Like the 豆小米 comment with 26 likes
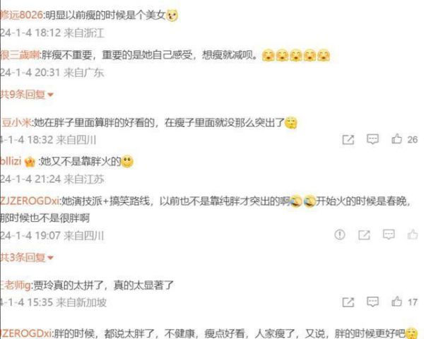The height and width of the screenshot is (339, 424). pos(396,138)
